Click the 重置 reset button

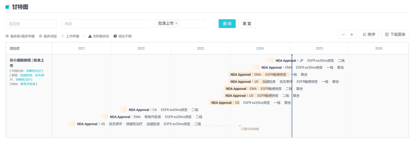pos(247,23)
